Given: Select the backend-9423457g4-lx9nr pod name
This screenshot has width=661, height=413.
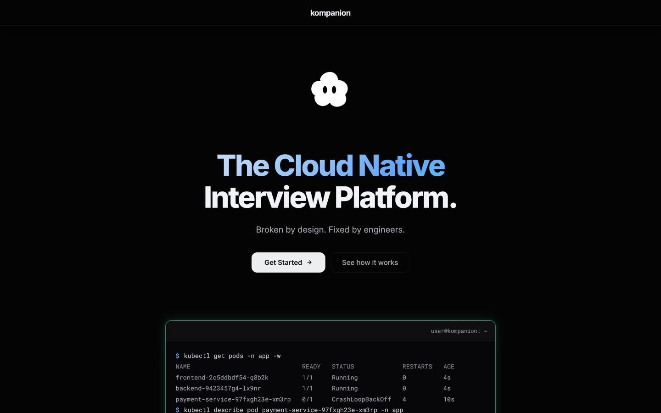Looking at the screenshot, I should tap(218, 388).
